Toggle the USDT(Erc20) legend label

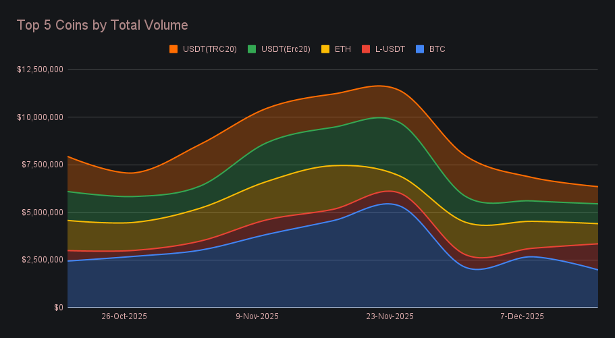tap(286, 49)
